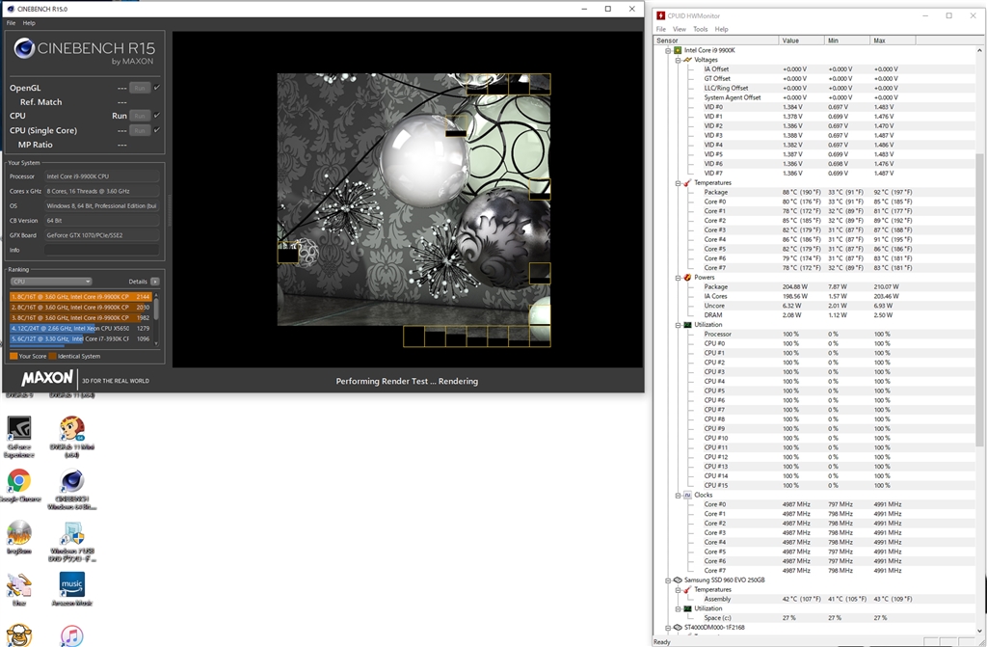Screen dimensions: 987x647
Task: Click the Clocks group icon
Action: (687, 496)
